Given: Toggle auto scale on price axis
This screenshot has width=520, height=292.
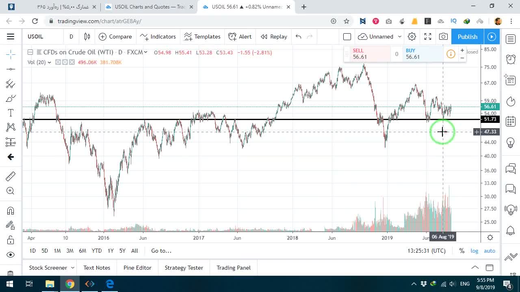Looking at the screenshot, I should 490,251.
